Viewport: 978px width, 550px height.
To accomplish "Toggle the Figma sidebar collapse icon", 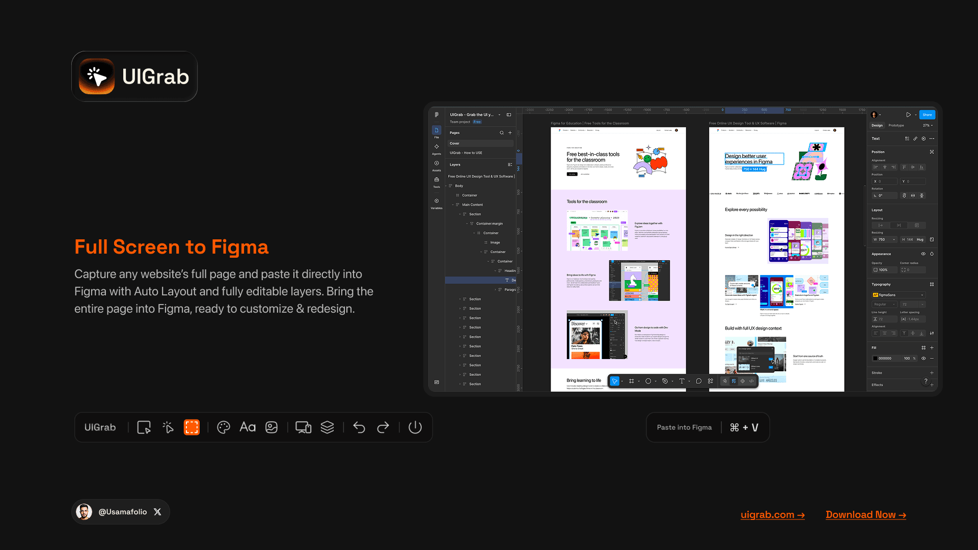I will pyautogui.click(x=509, y=115).
